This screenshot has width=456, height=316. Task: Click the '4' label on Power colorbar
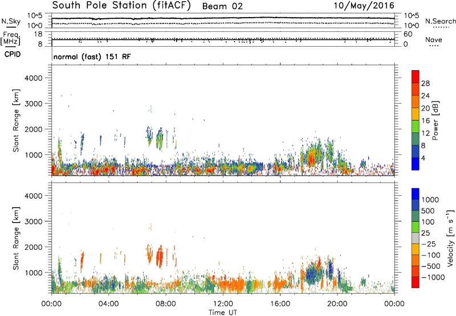coord(423,159)
